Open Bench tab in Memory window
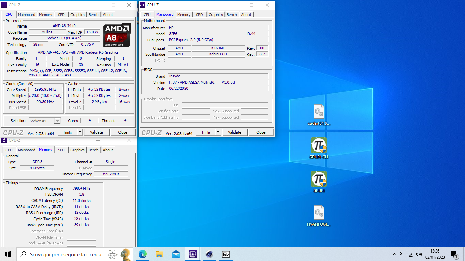465x261 pixels. click(94, 150)
